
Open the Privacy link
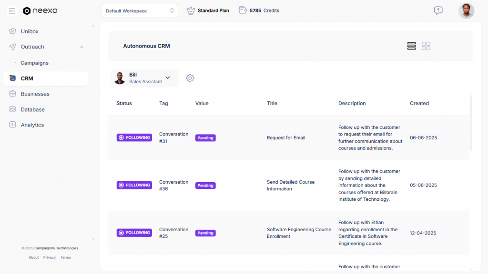(x=50, y=257)
